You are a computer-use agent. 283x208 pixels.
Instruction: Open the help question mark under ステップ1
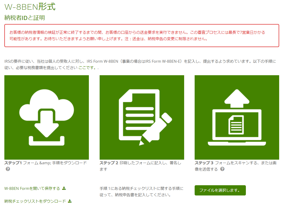8,169
